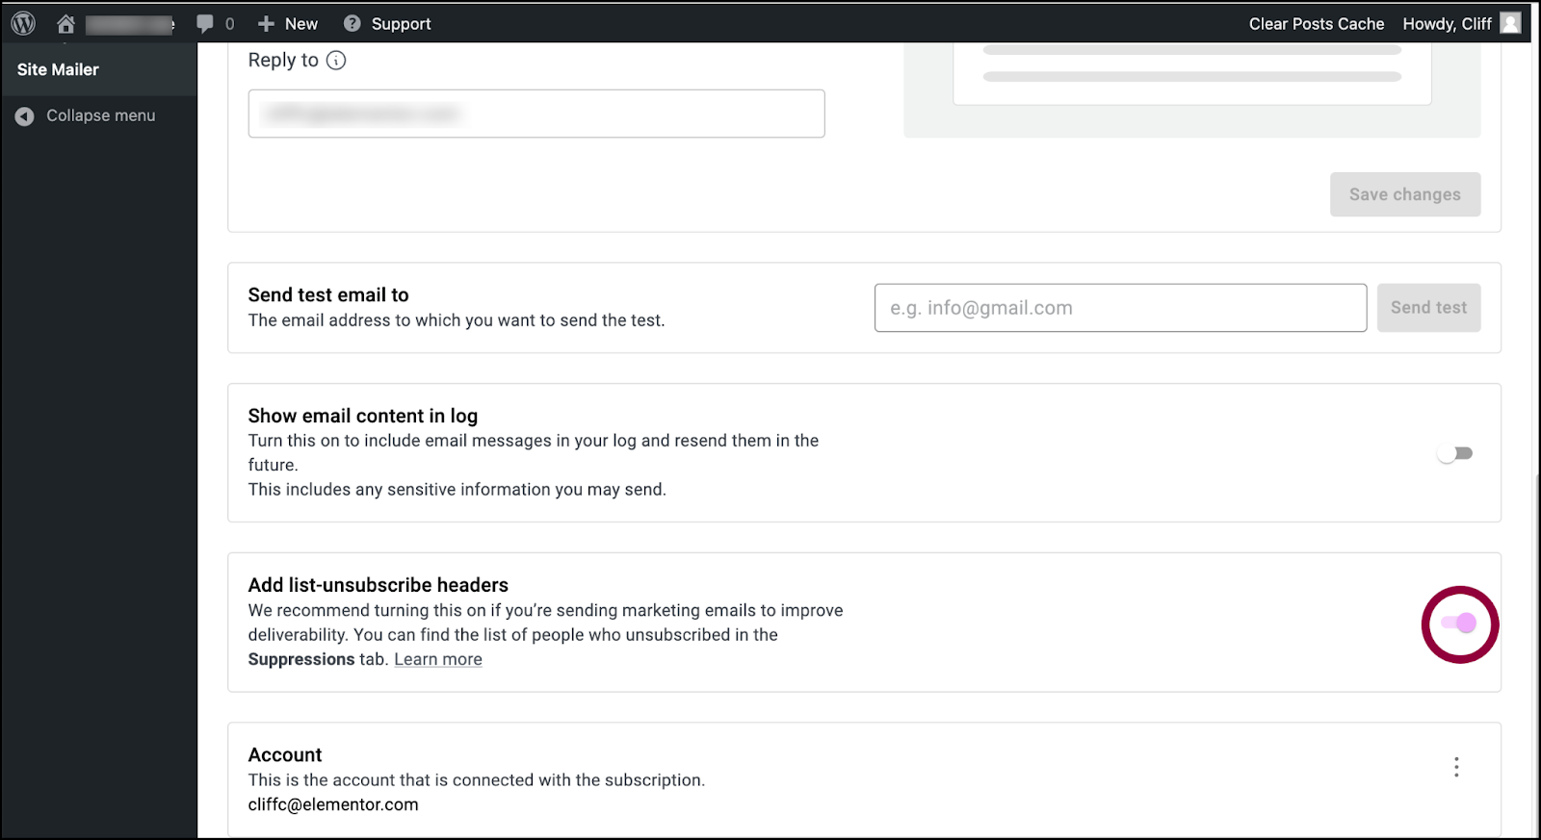Open Account three-dot options menu
1541x840 pixels.
coord(1456,767)
